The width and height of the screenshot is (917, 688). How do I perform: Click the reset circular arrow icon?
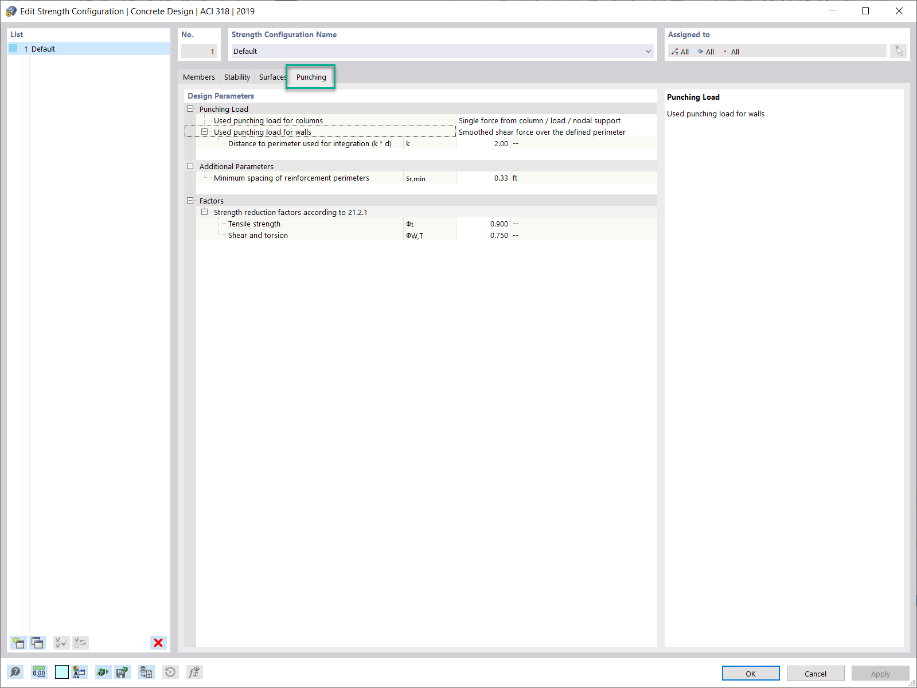(x=170, y=672)
